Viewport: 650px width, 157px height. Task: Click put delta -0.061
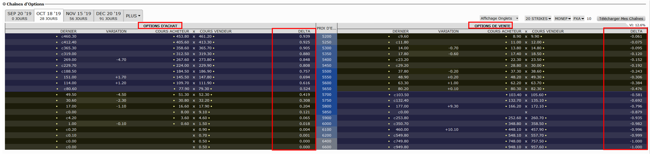tap(636, 36)
